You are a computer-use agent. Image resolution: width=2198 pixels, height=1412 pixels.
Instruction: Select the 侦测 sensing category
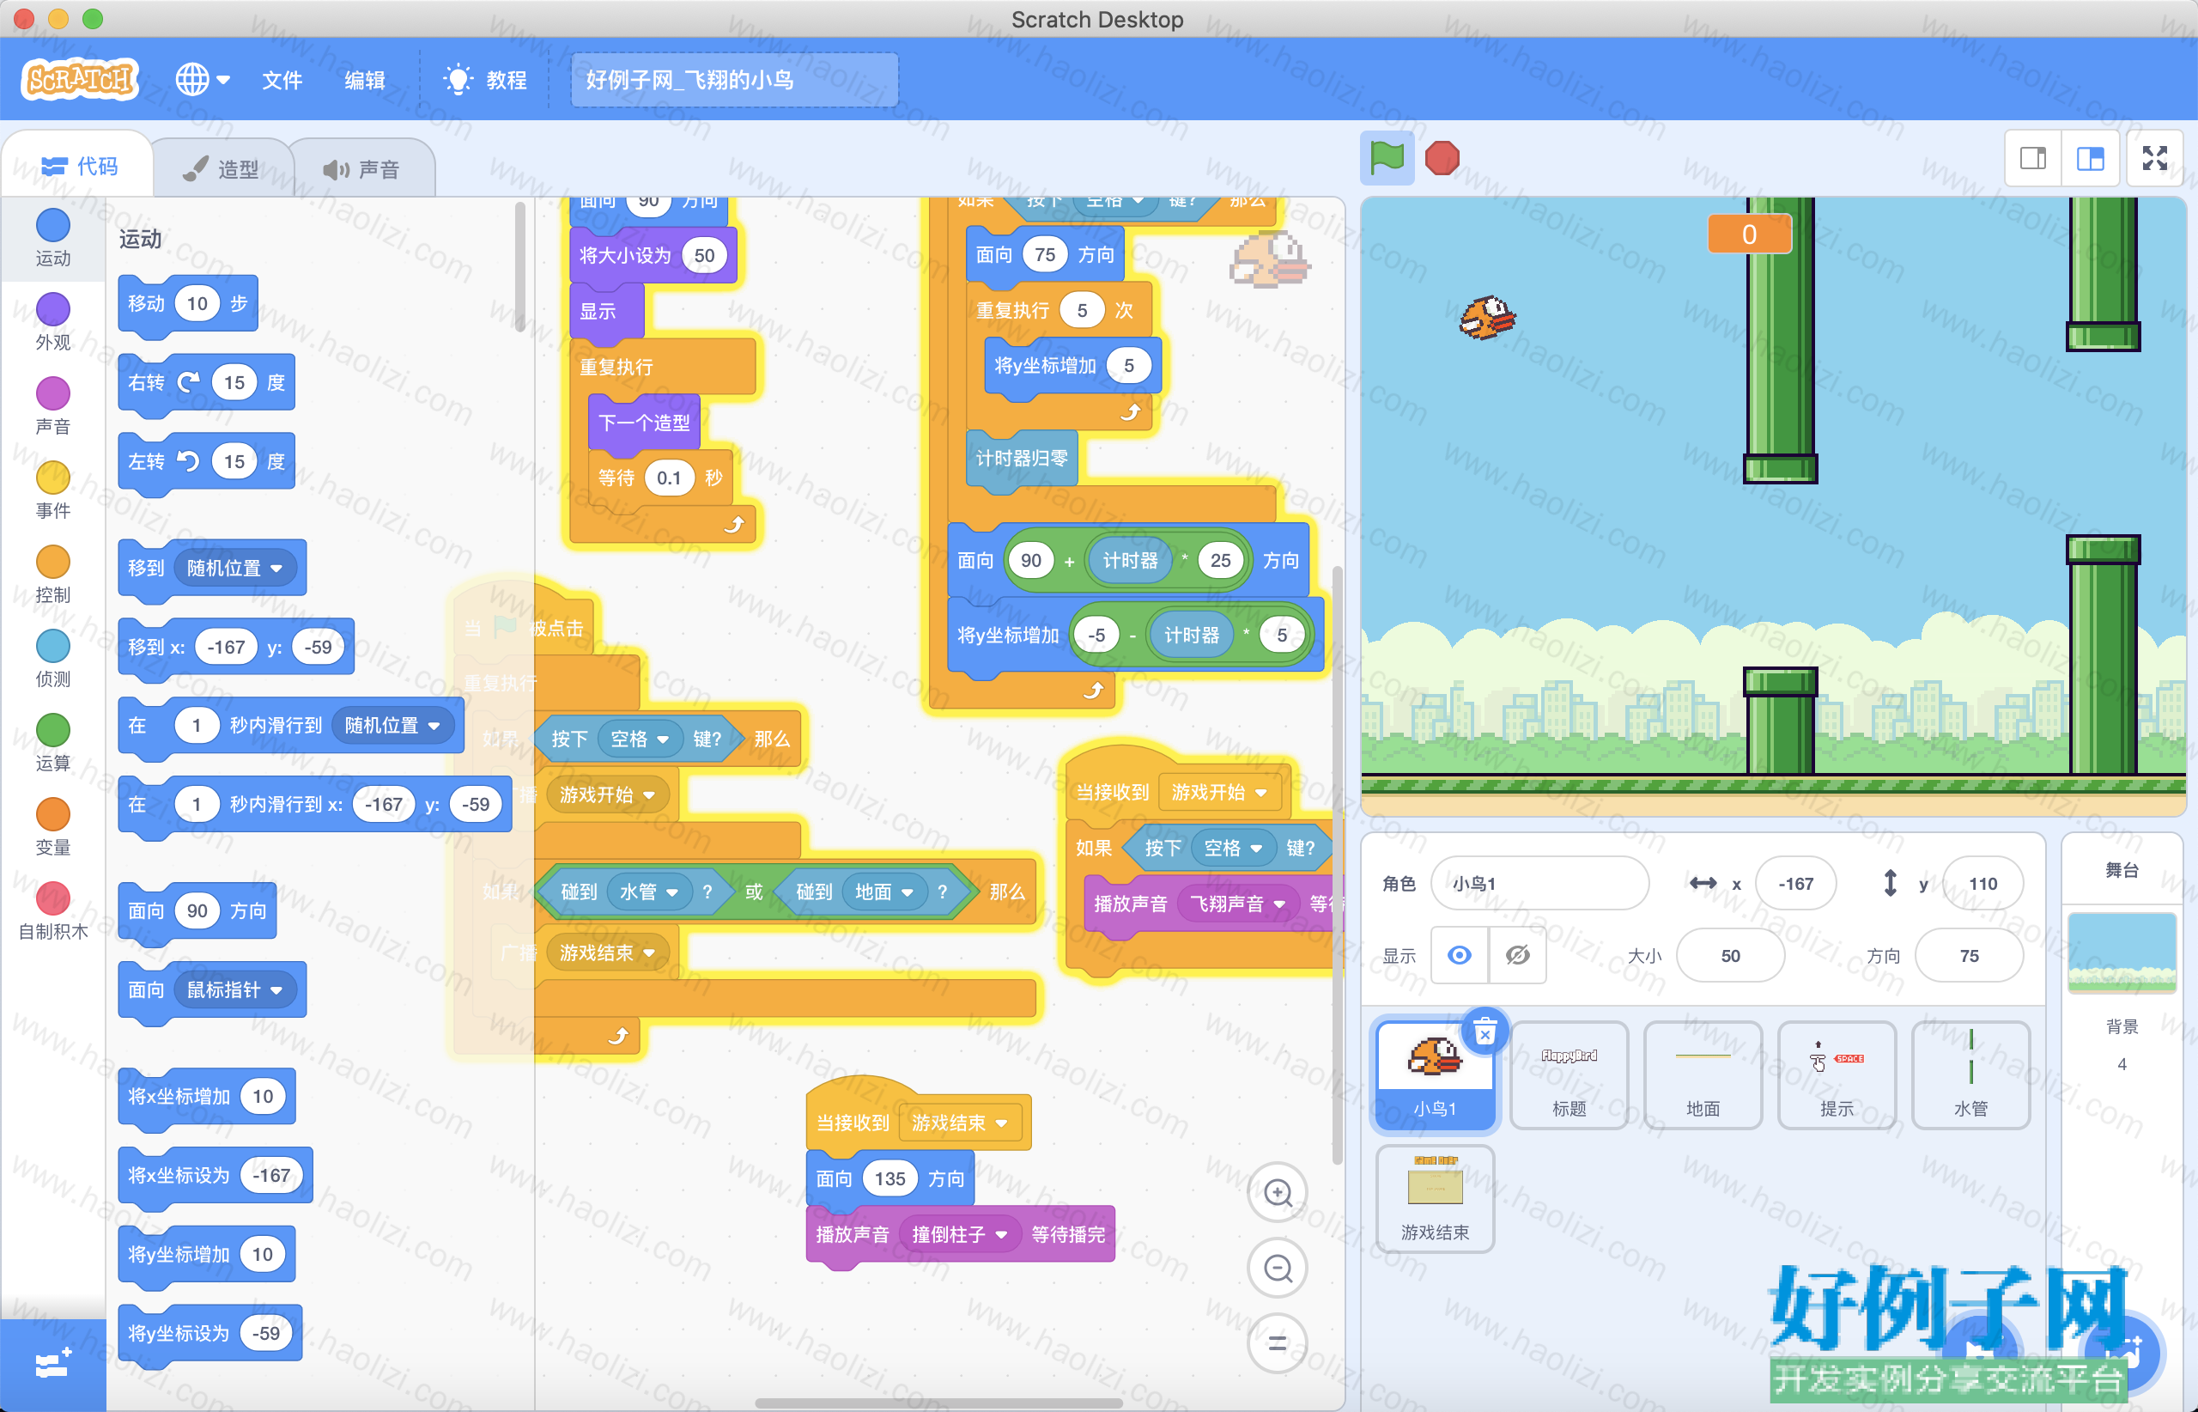[x=53, y=660]
